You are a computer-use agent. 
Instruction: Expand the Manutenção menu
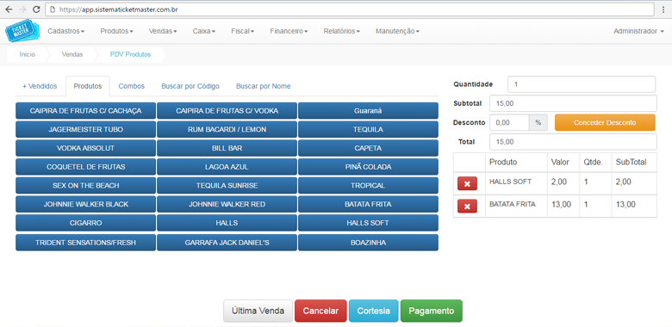[x=397, y=31]
